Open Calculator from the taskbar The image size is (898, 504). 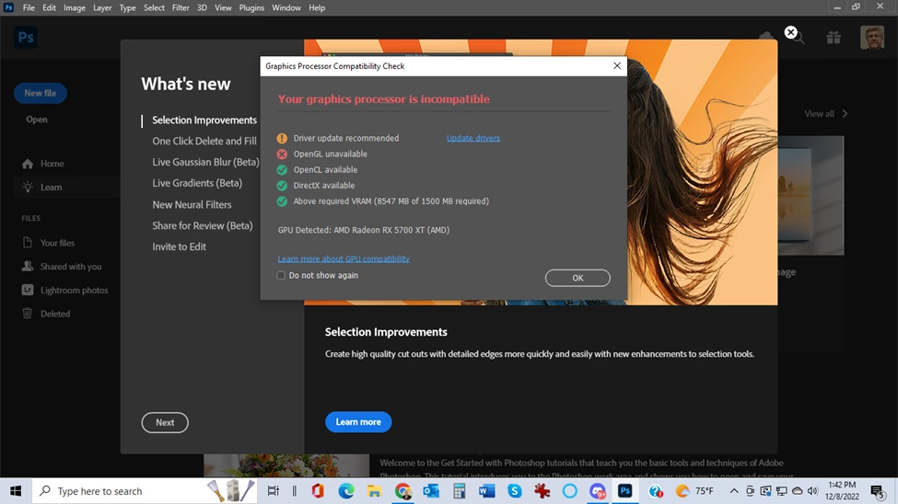pyautogui.click(x=459, y=491)
